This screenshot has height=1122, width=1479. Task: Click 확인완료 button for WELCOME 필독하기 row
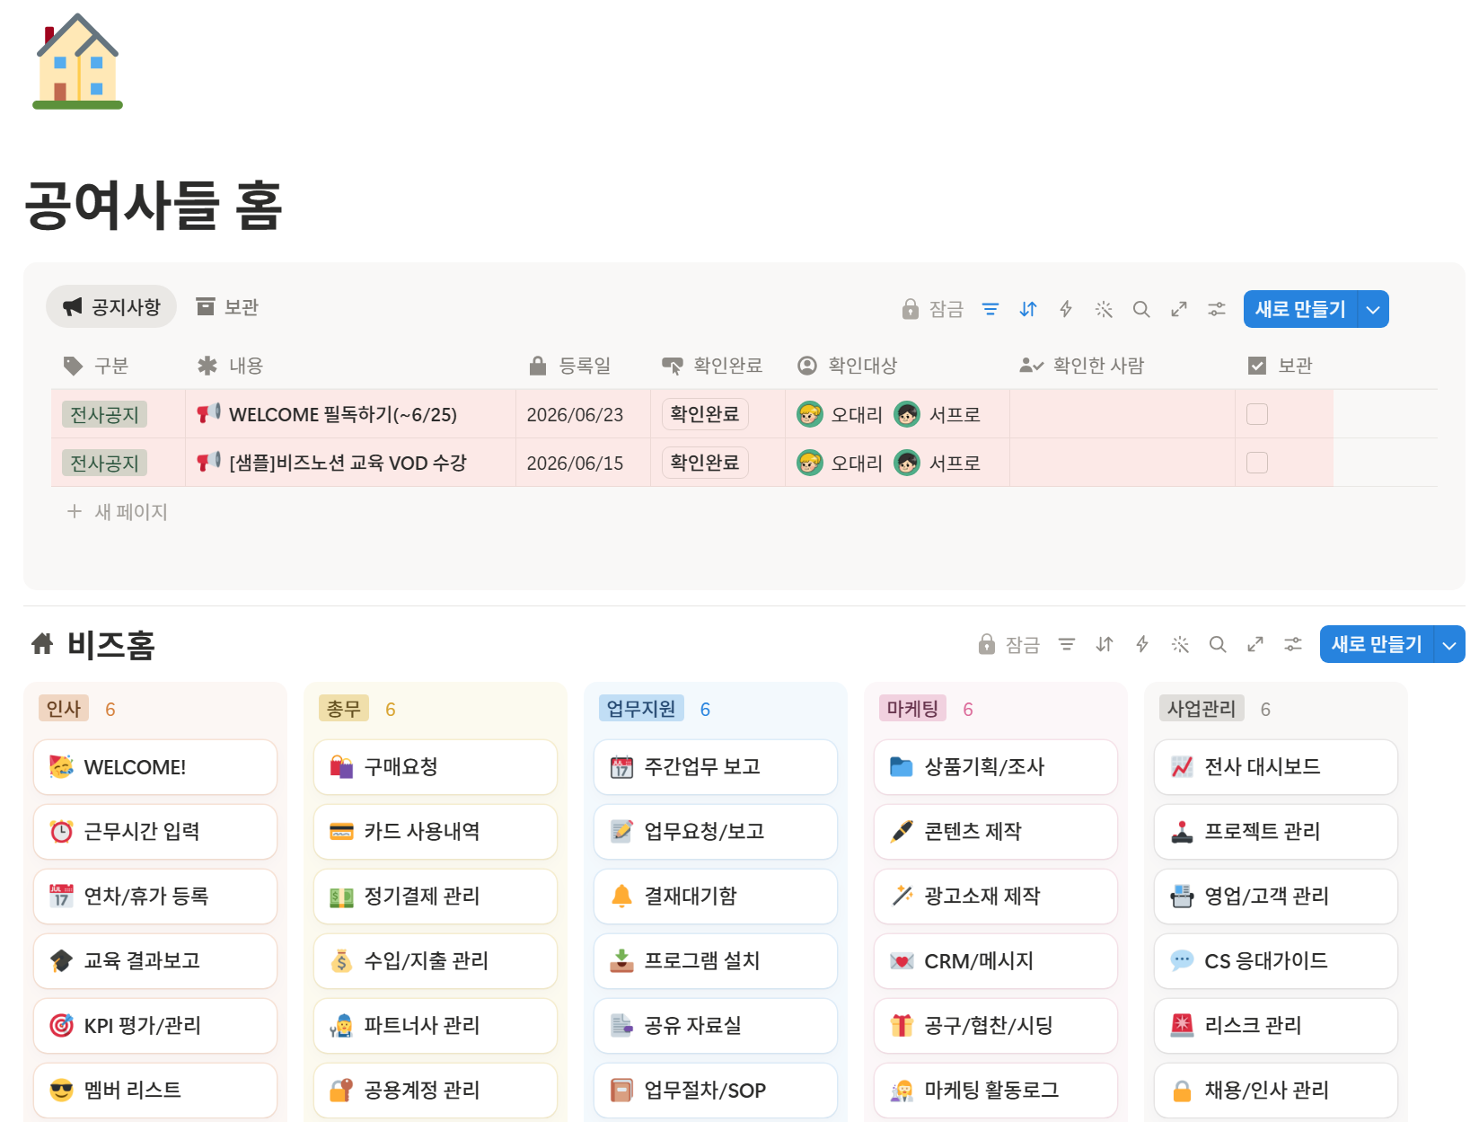point(705,414)
